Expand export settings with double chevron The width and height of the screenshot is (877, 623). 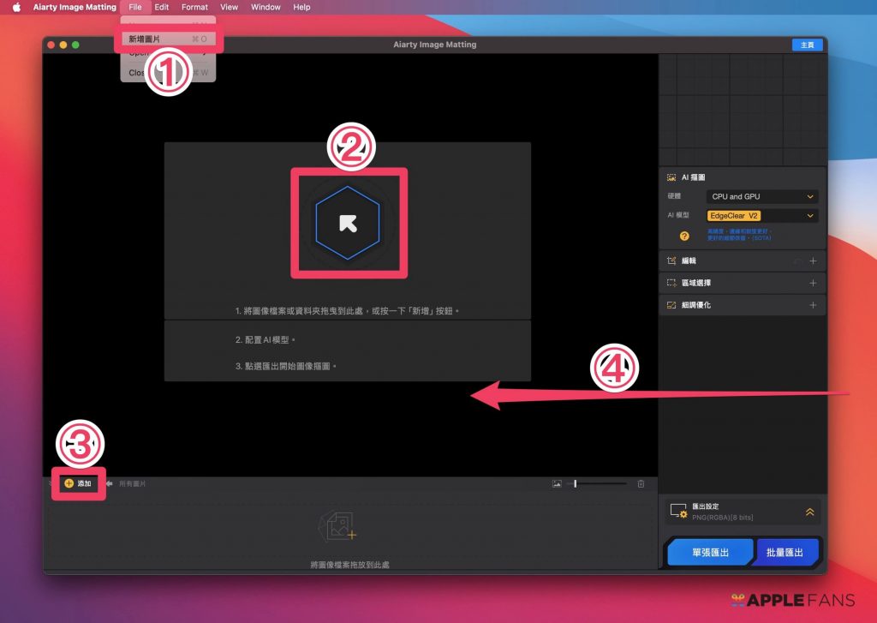[x=809, y=512]
